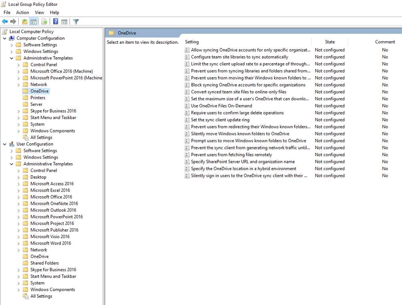Select 'Convert synced team site files to online-only files'
This screenshot has width=402, height=305.
pyautogui.click(x=238, y=92)
